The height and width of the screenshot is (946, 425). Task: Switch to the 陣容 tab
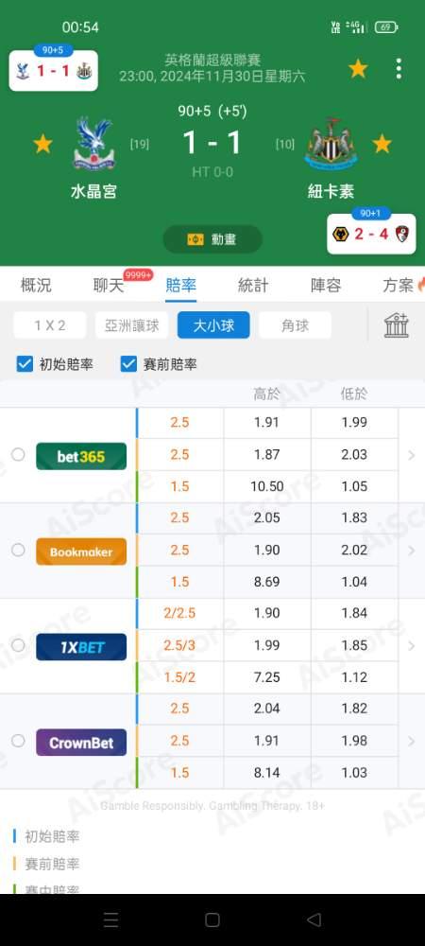pyautogui.click(x=326, y=286)
